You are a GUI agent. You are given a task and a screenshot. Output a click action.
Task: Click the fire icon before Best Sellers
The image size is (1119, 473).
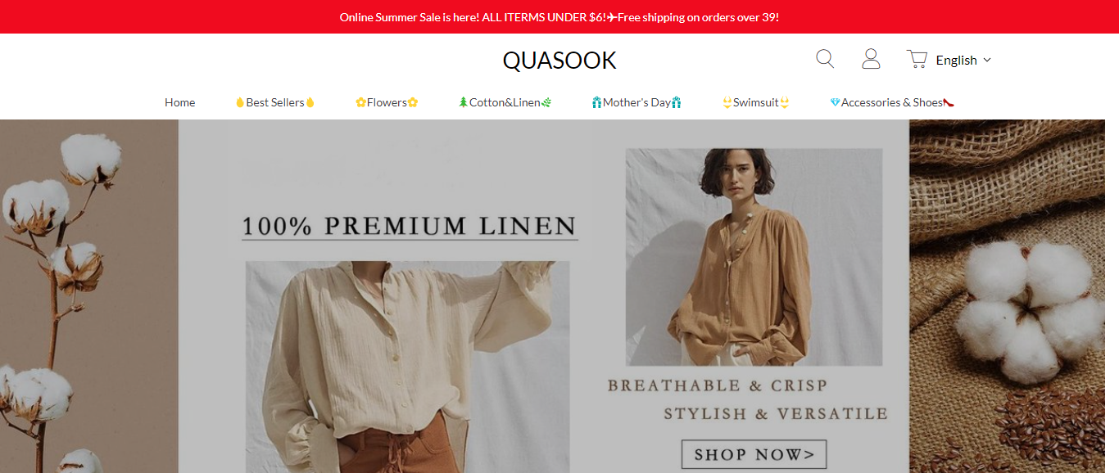[x=240, y=102]
